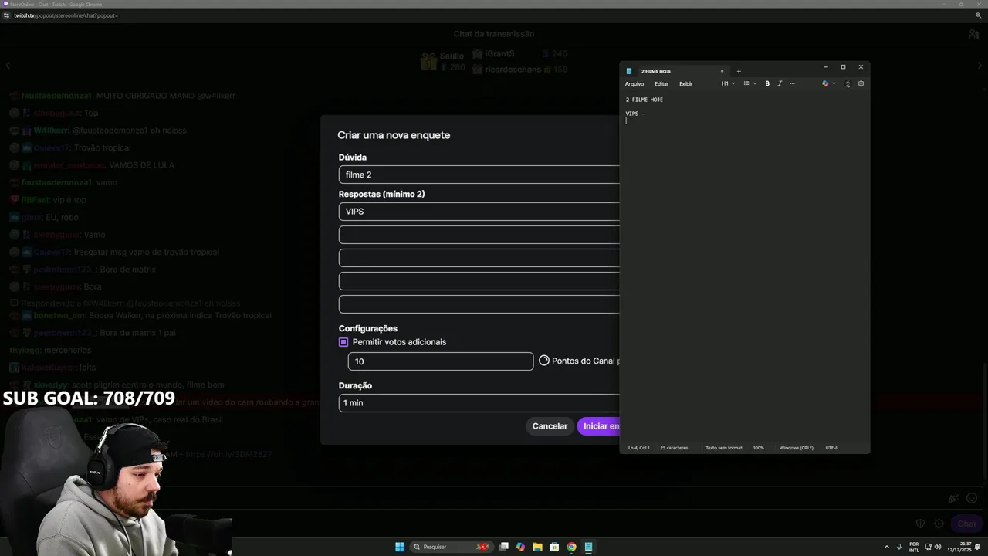Open Copilot app from taskbar
The height and width of the screenshot is (556, 988).
point(520,547)
